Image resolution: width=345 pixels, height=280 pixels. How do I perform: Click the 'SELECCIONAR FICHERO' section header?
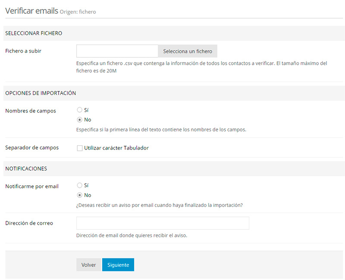pos(34,33)
